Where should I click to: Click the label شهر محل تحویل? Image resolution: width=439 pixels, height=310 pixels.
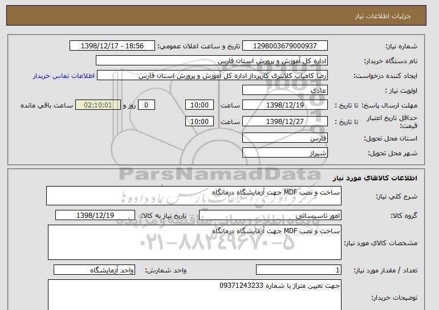coord(392,153)
